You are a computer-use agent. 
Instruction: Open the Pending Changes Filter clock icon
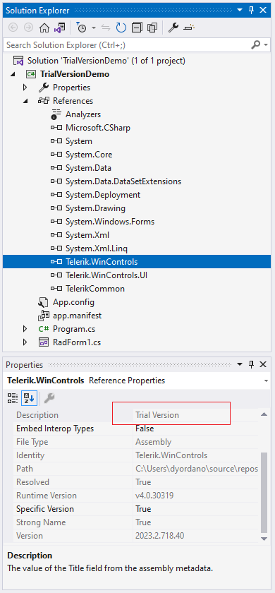pos(82,28)
